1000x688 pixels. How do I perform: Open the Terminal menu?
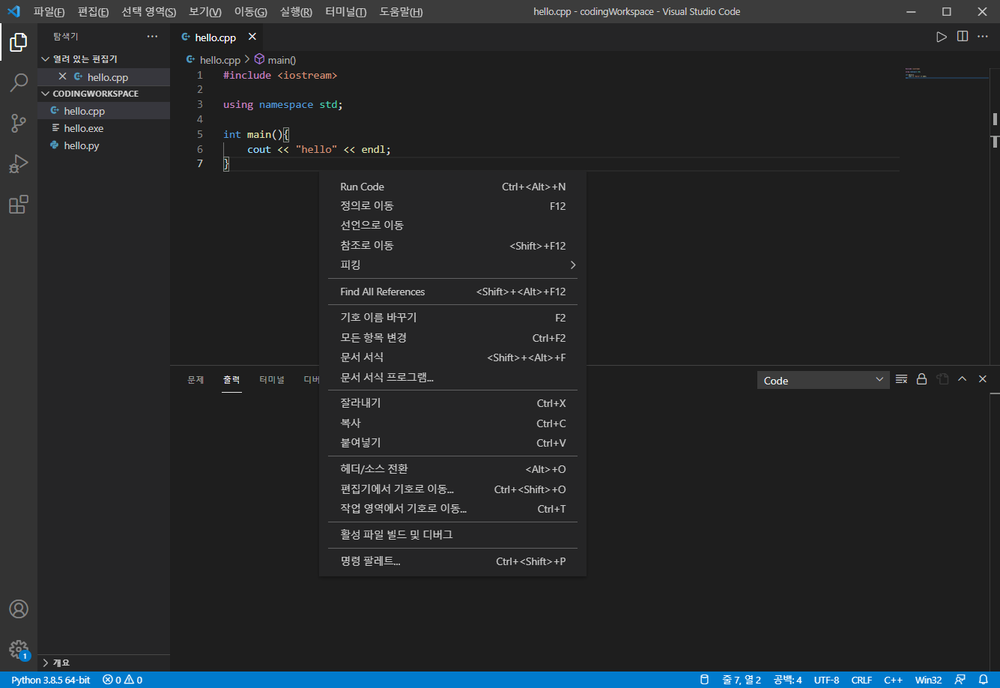click(346, 12)
